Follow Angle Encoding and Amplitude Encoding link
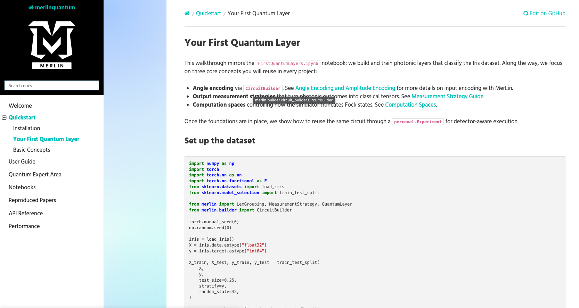 [x=345, y=88]
